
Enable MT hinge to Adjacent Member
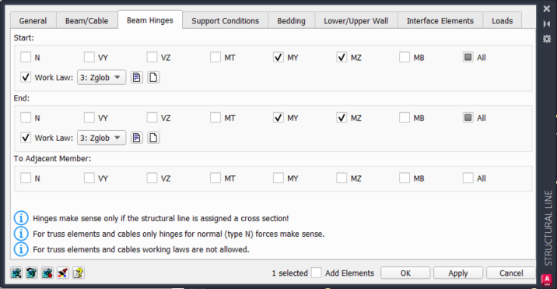point(215,178)
